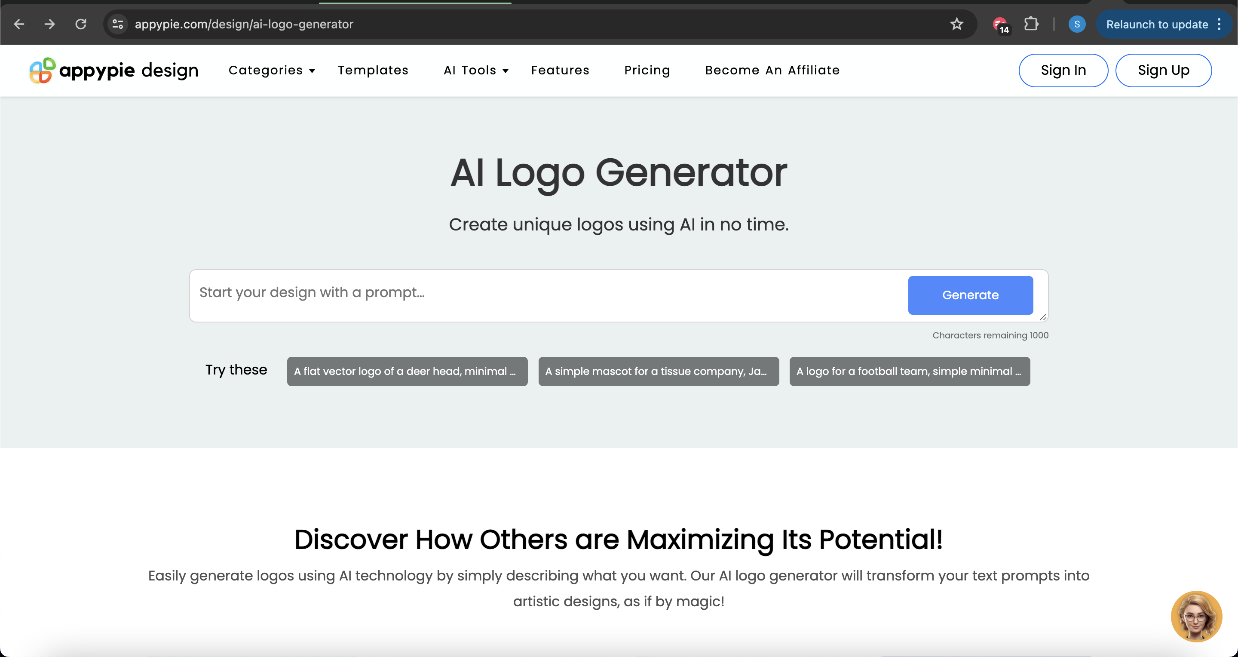Go to the Pricing page
This screenshot has height=657, width=1238.
647,70
